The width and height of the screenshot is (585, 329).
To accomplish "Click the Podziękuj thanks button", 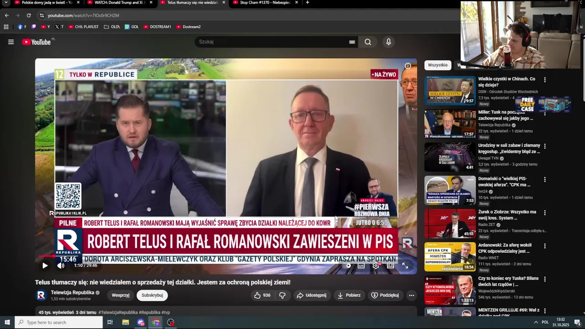I will pyautogui.click(x=385, y=295).
